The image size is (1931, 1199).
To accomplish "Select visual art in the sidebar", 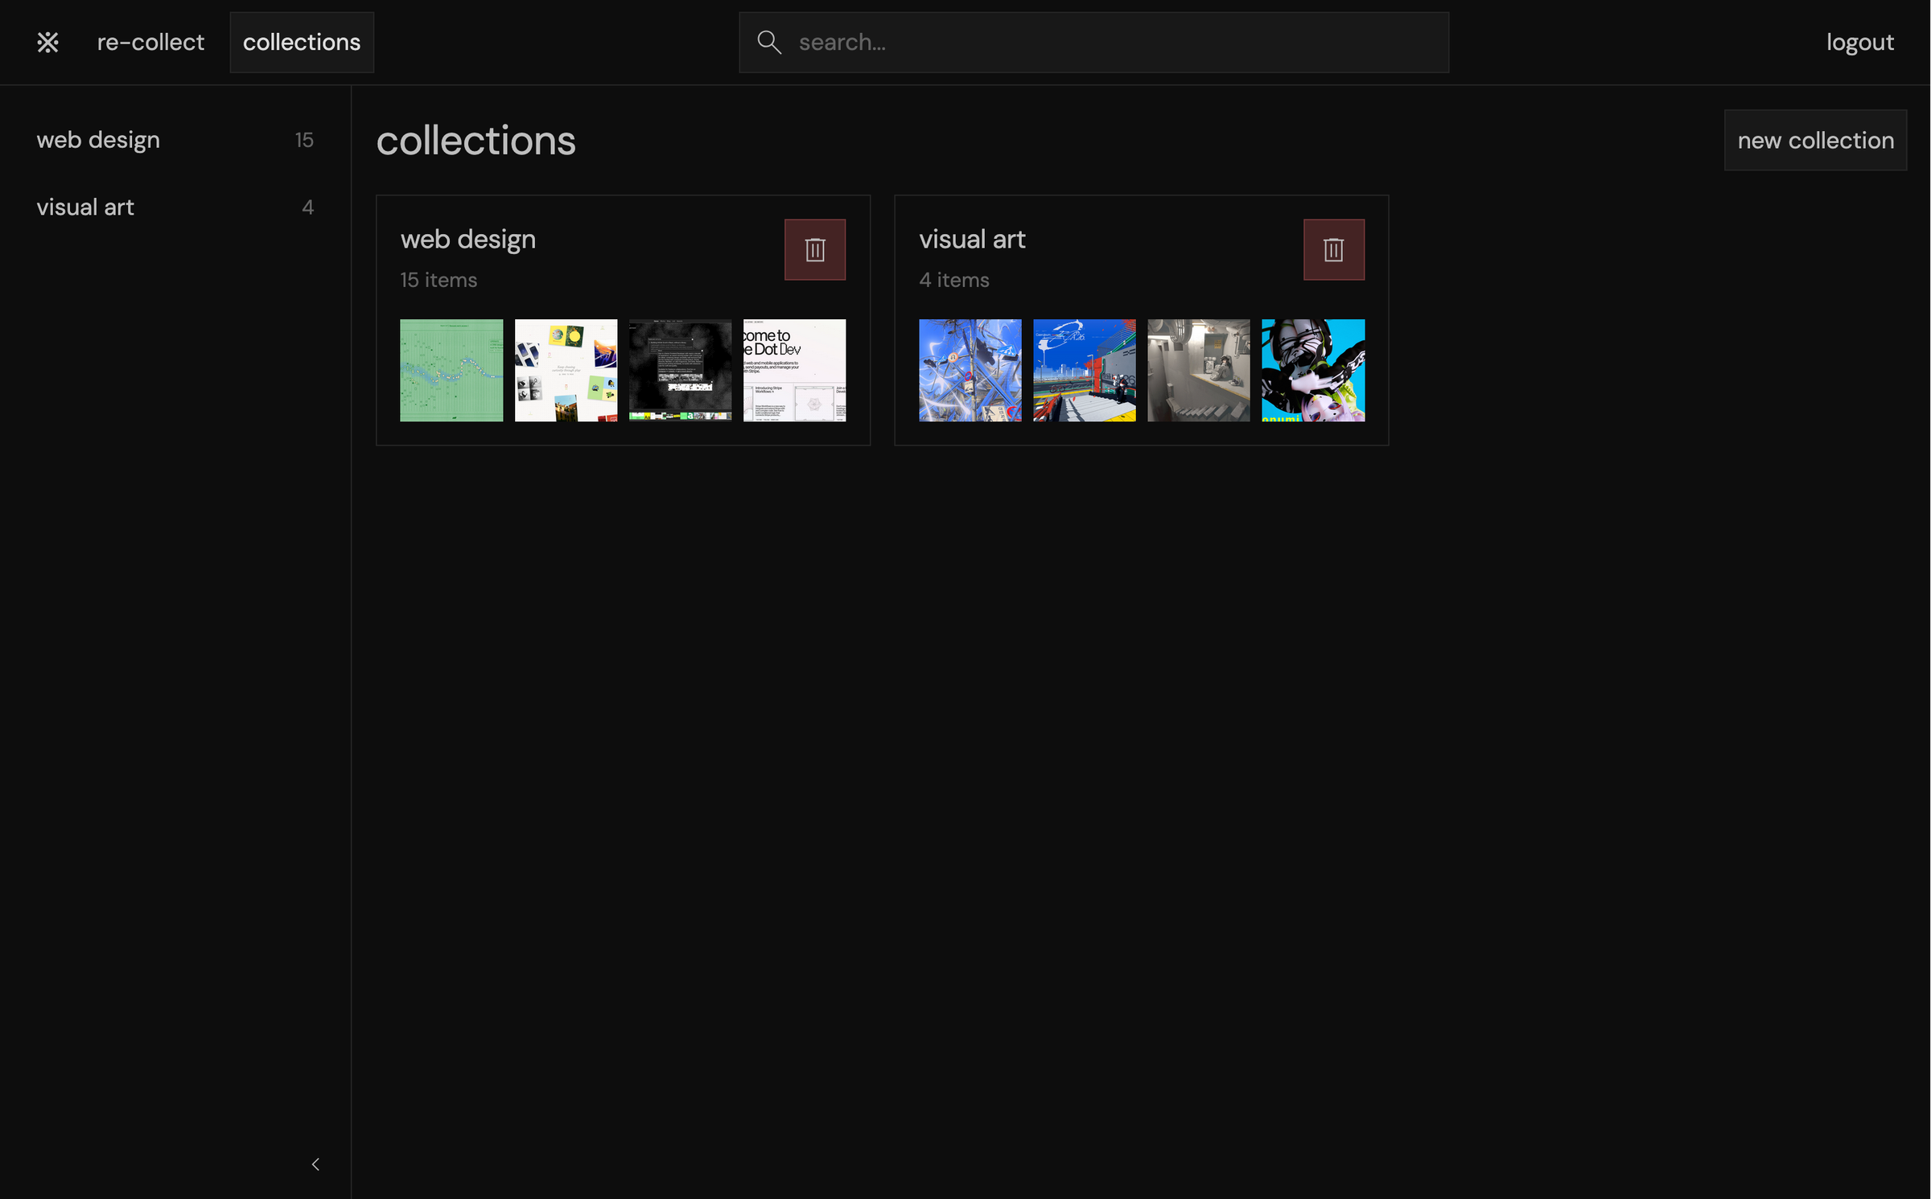I will 84,207.
